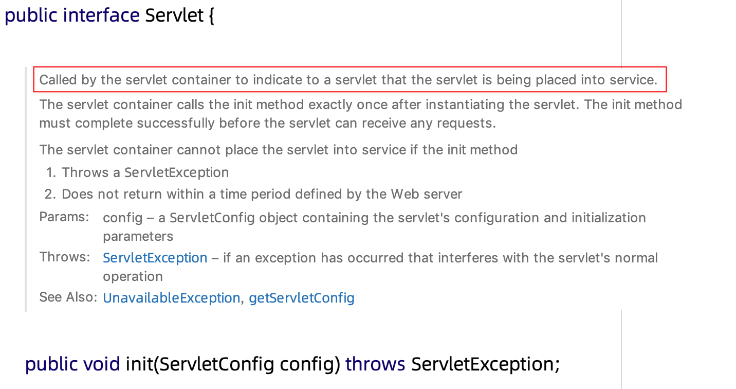Click the See Also: label
Screen dimensions: 736x389
(68, 297)
